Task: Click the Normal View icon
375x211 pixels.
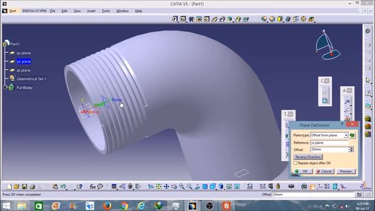Action: point(197,186)
